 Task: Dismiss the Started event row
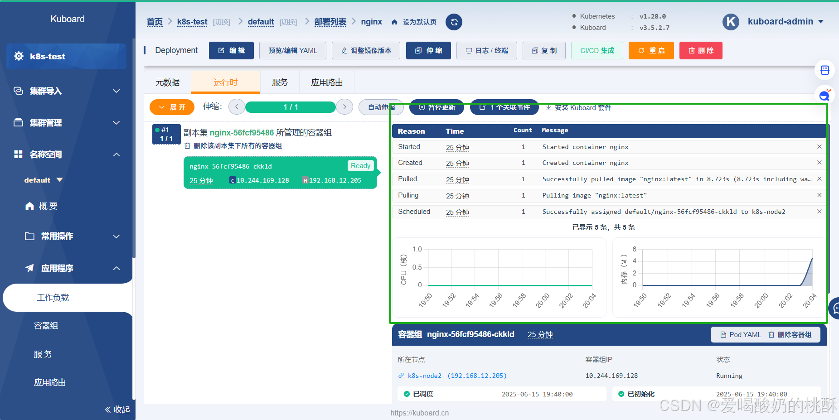pyautogui.click(x=819, y=147)
